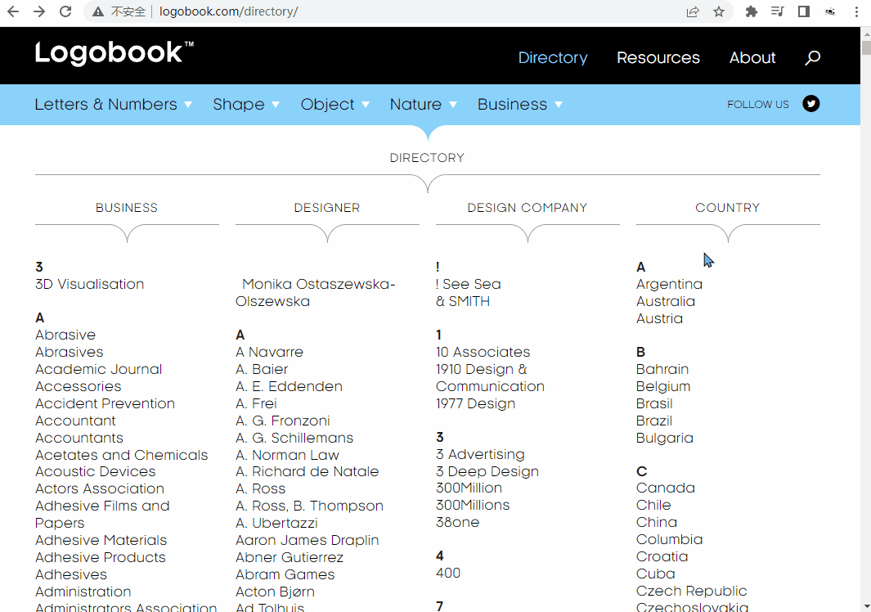Open Academic Journal link

pyautogui.click(x=99, y=370)
